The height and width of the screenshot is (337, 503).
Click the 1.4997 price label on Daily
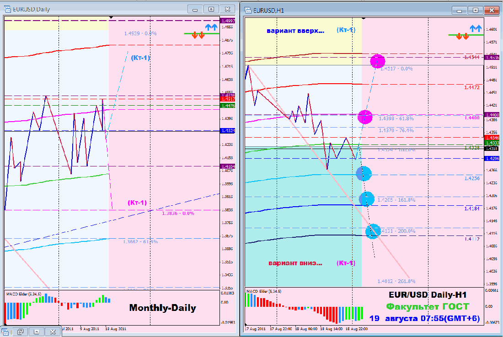click(x=228, y=21)
